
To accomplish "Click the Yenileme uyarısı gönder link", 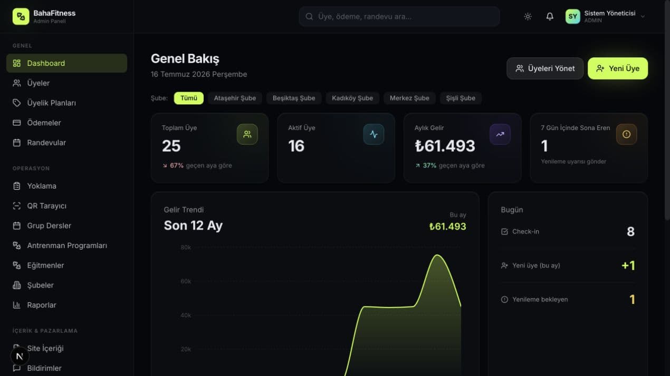I will [573, 162].
